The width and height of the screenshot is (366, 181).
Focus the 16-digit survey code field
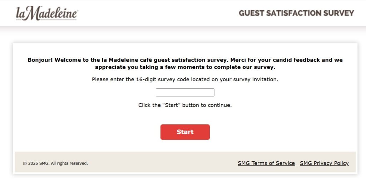[185, 92]
